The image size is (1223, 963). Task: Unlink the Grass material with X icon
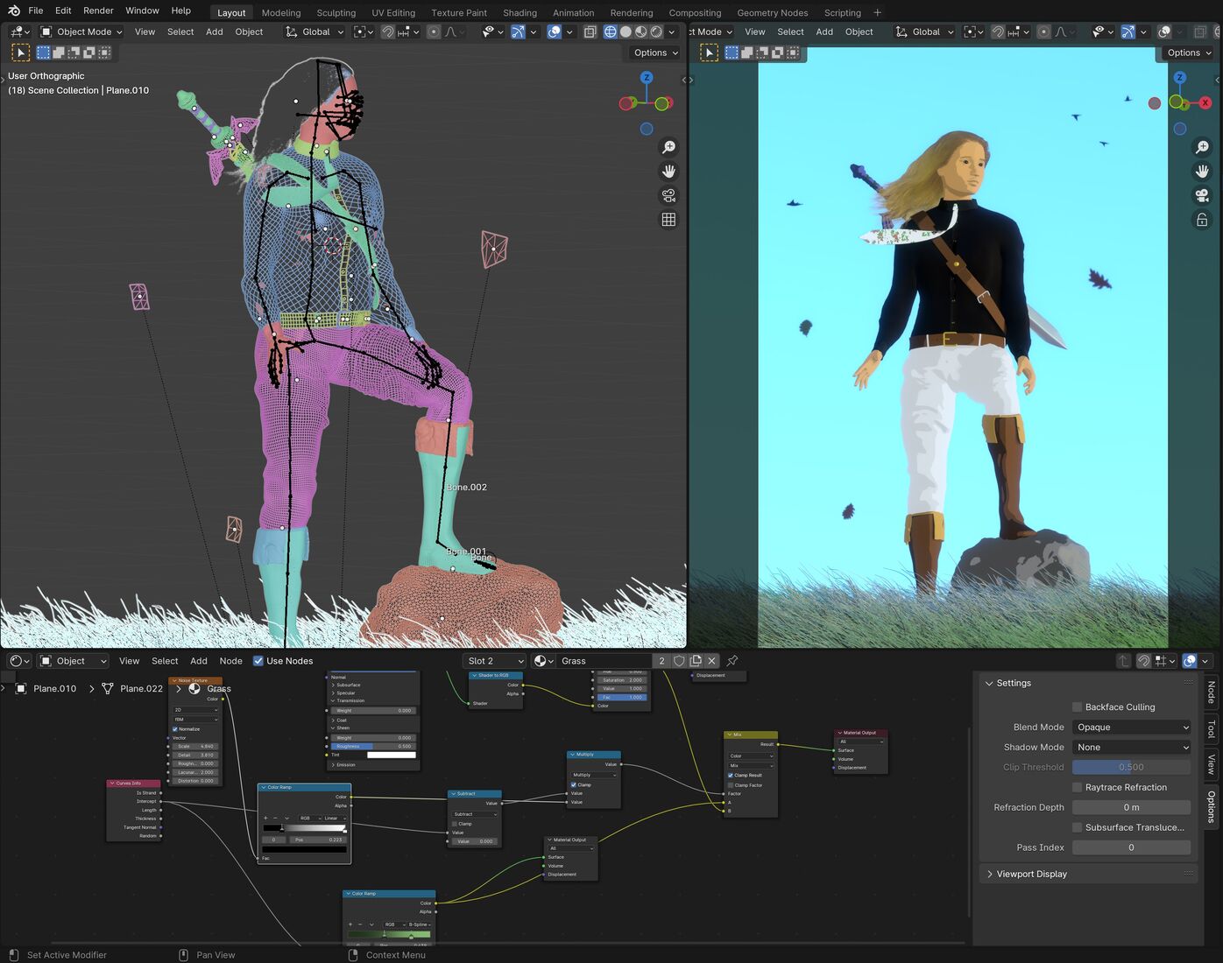[x=712, y=661]
